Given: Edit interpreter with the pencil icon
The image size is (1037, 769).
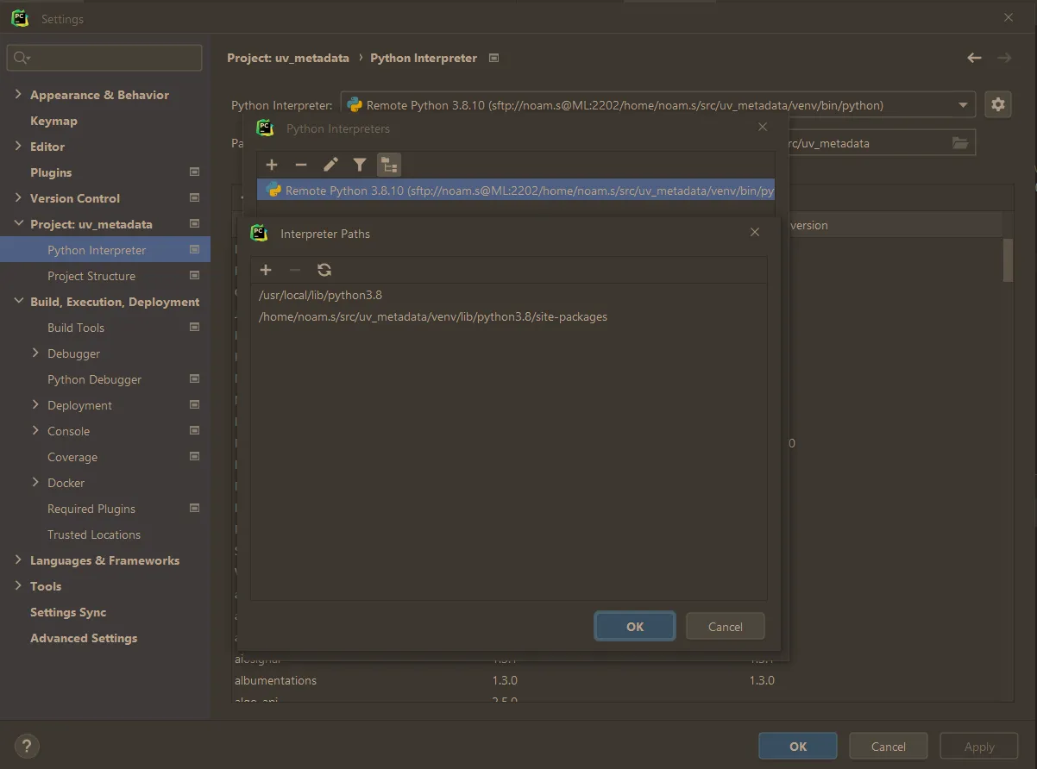Looking at the screenshot, I should (330, 165).
